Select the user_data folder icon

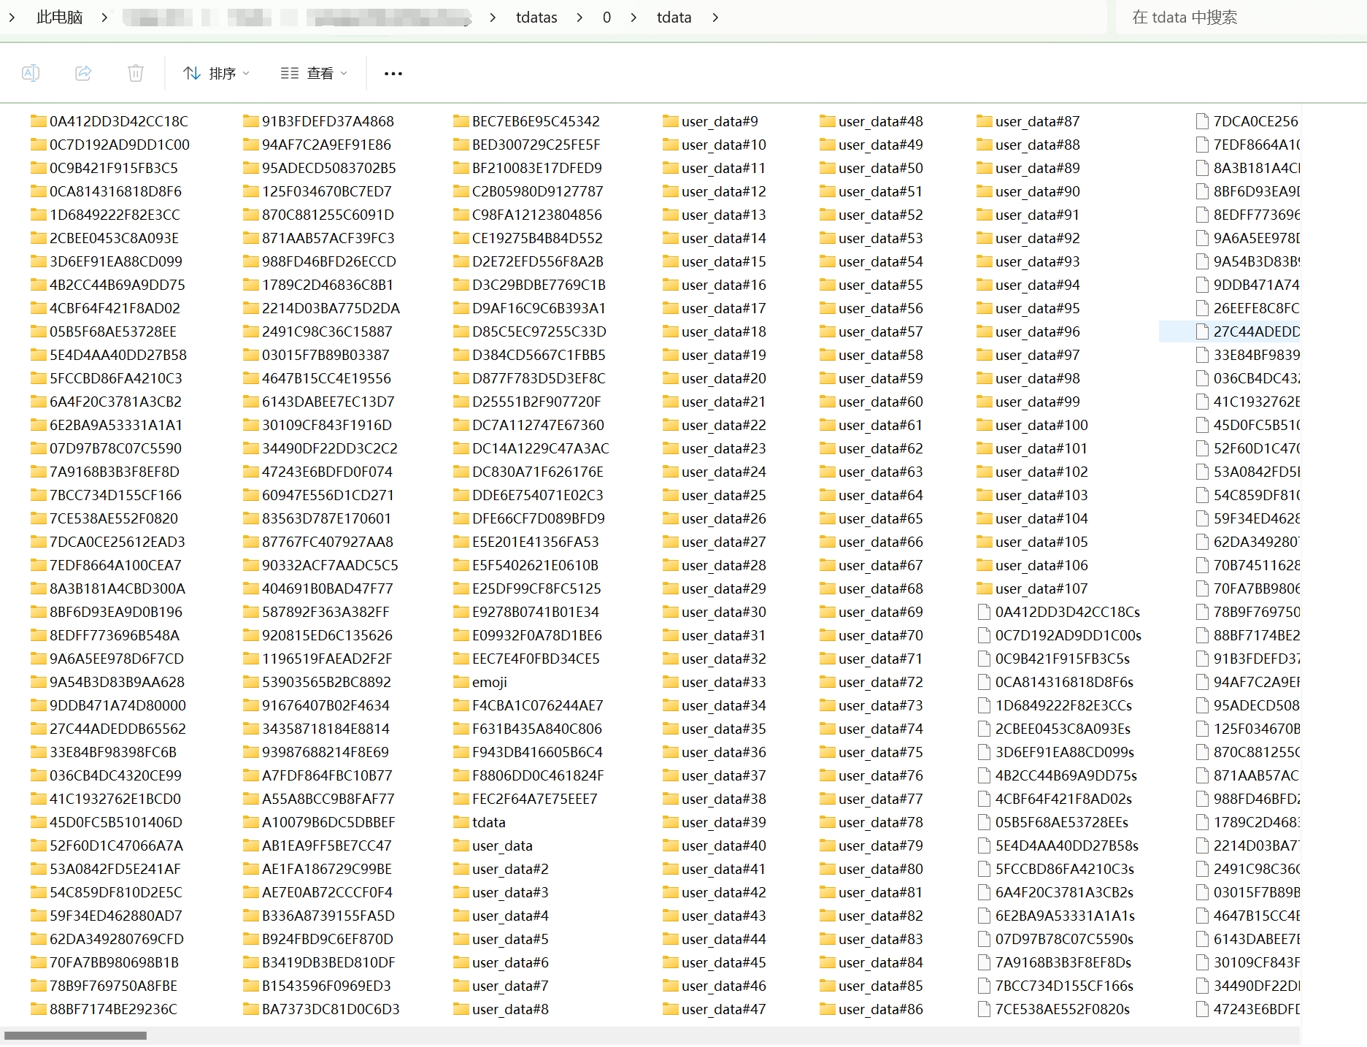click(x=461, y=845)
